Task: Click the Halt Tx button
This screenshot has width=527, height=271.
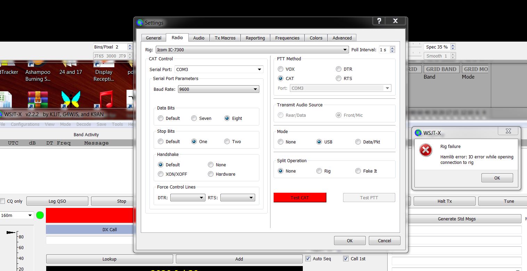Action: 444,201
